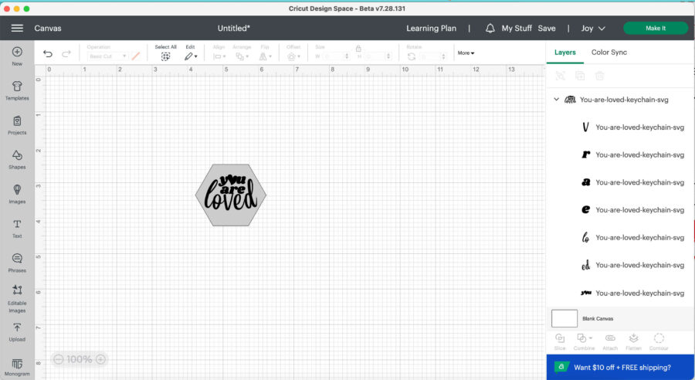
Task: Zoom in with the plus button
Action: click(x=100, y=359)
